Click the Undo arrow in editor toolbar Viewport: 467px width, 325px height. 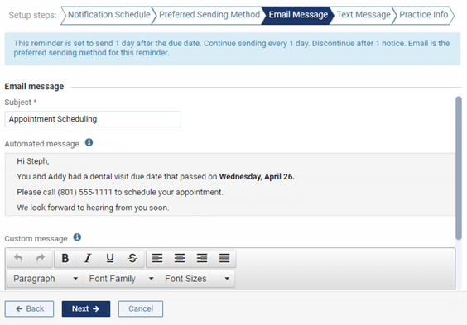pyautogui.click(x=18, y=258)
